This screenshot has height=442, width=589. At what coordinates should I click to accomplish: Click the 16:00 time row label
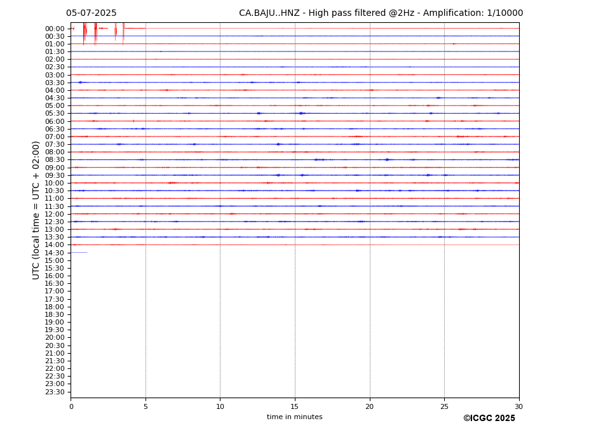tap(55, 276)
